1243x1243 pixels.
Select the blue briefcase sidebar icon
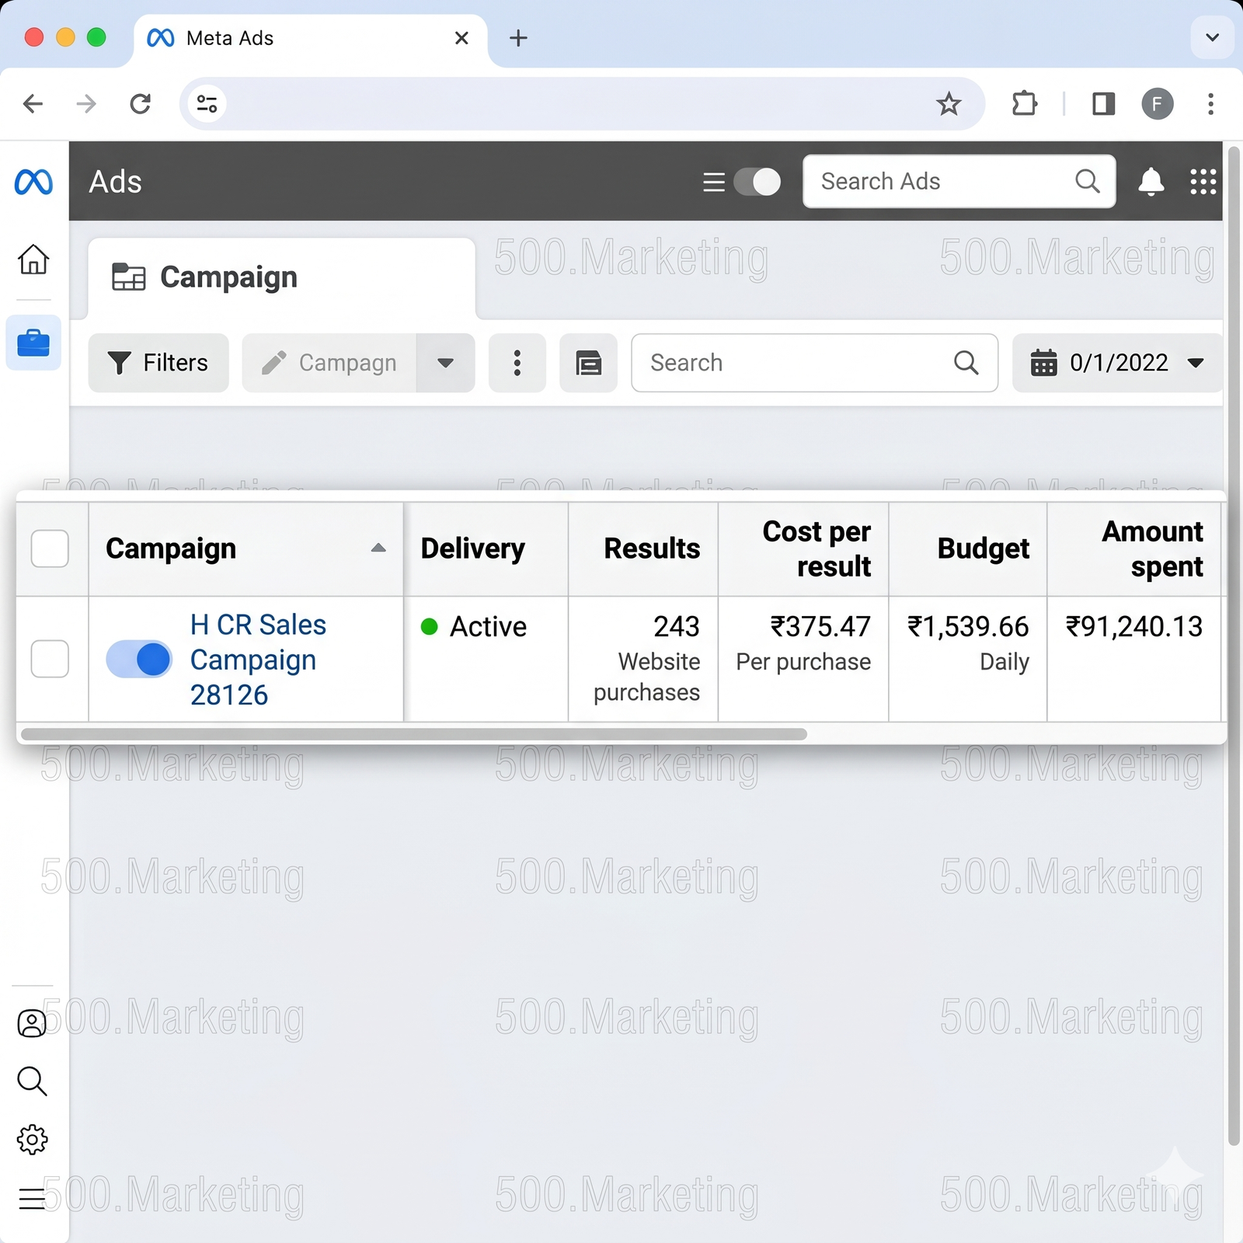33,343
